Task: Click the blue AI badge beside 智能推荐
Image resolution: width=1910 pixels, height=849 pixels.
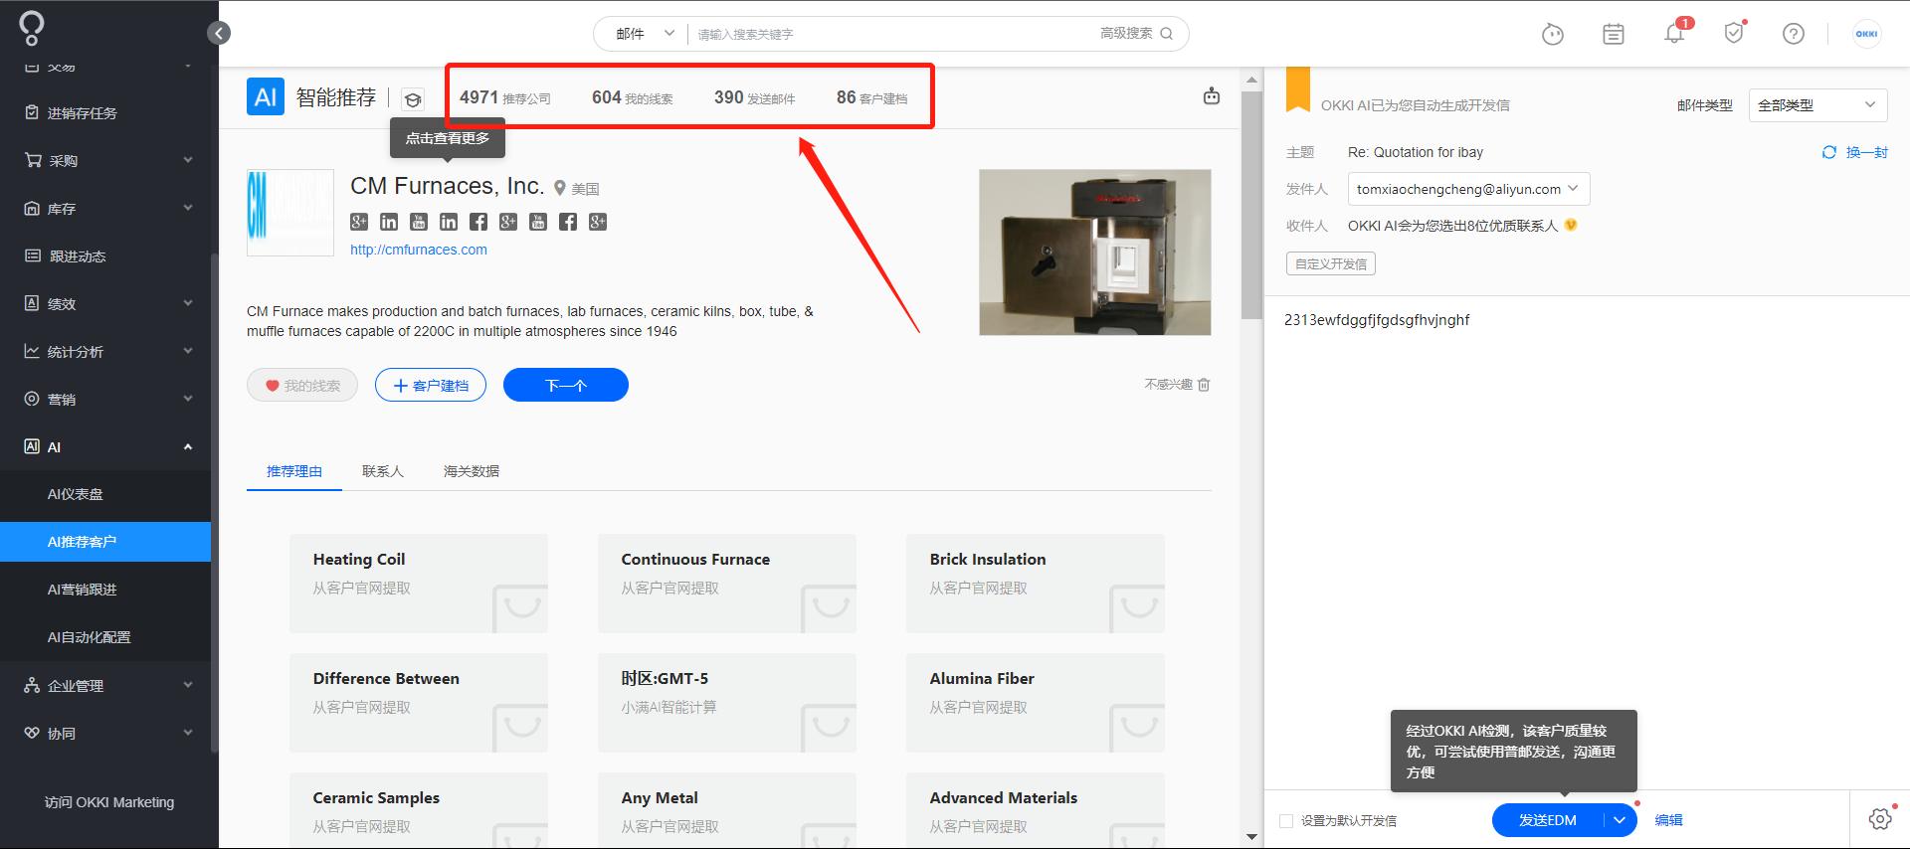Action: point(266,96)
